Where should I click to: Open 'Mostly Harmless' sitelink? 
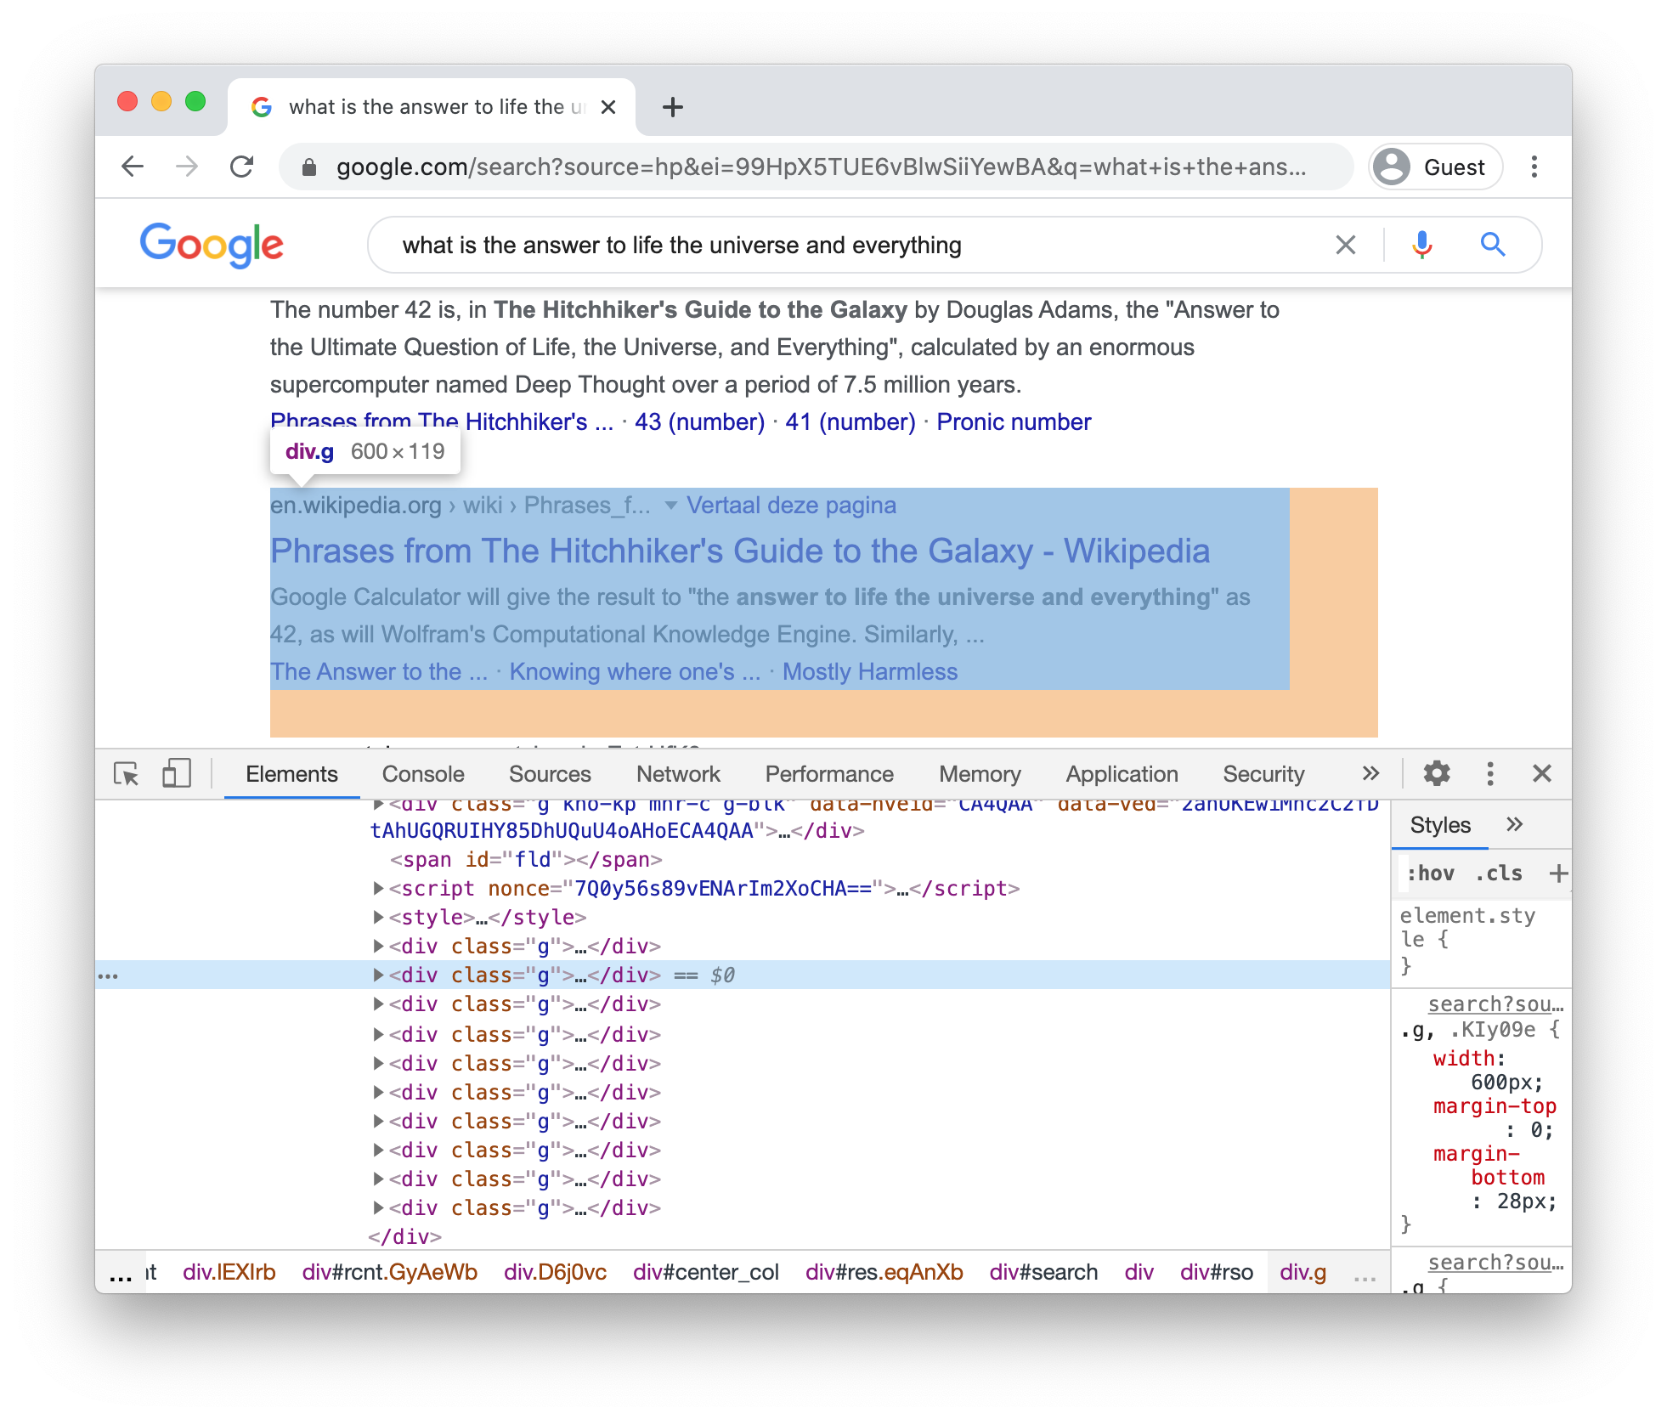coord(869,671)
